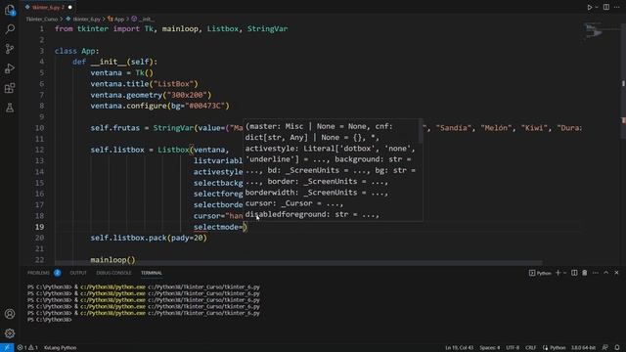Open the Manage gear icon

click(10, 333)
